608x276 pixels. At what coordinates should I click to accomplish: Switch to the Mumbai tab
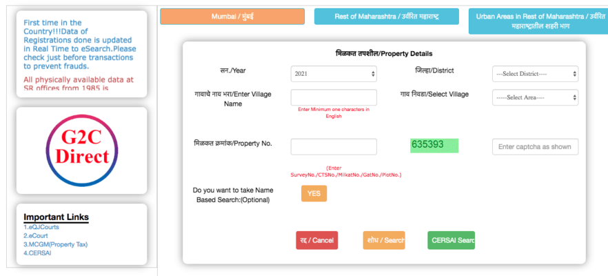pos(232,17)
